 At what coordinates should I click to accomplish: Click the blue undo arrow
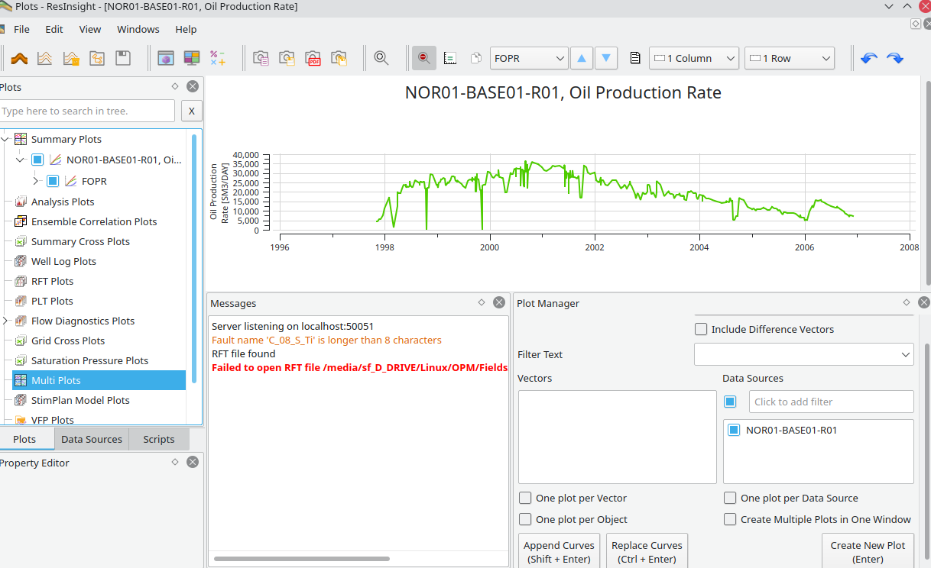[868, 58]
